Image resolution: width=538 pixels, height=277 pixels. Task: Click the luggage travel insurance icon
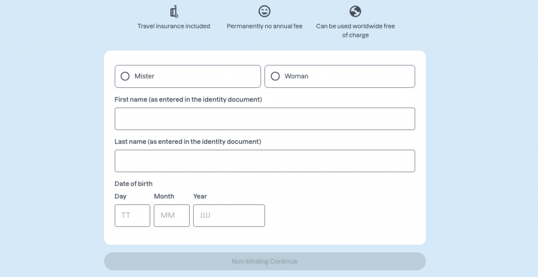coord(174,12)
